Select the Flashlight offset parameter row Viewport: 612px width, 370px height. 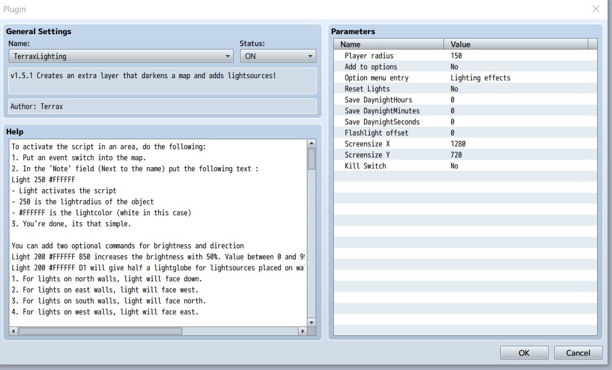click(465, 133)
